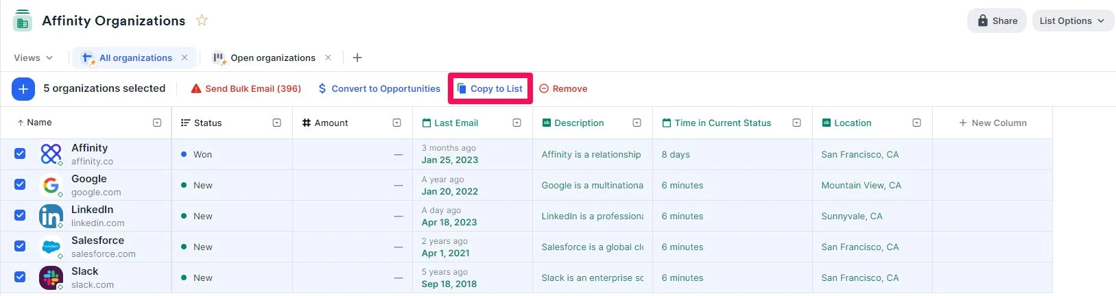Add a New Column to the table
The image size is (1116, 296).
click(993, 123)
